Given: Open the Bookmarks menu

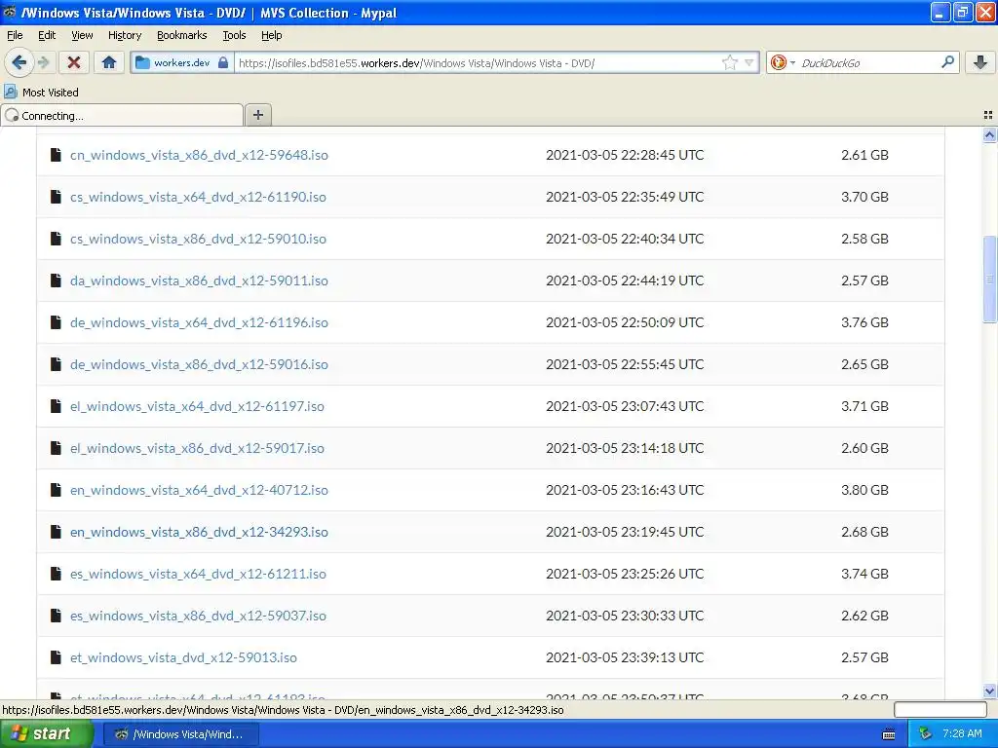Looking at the screenshot, I should (181, 36).
